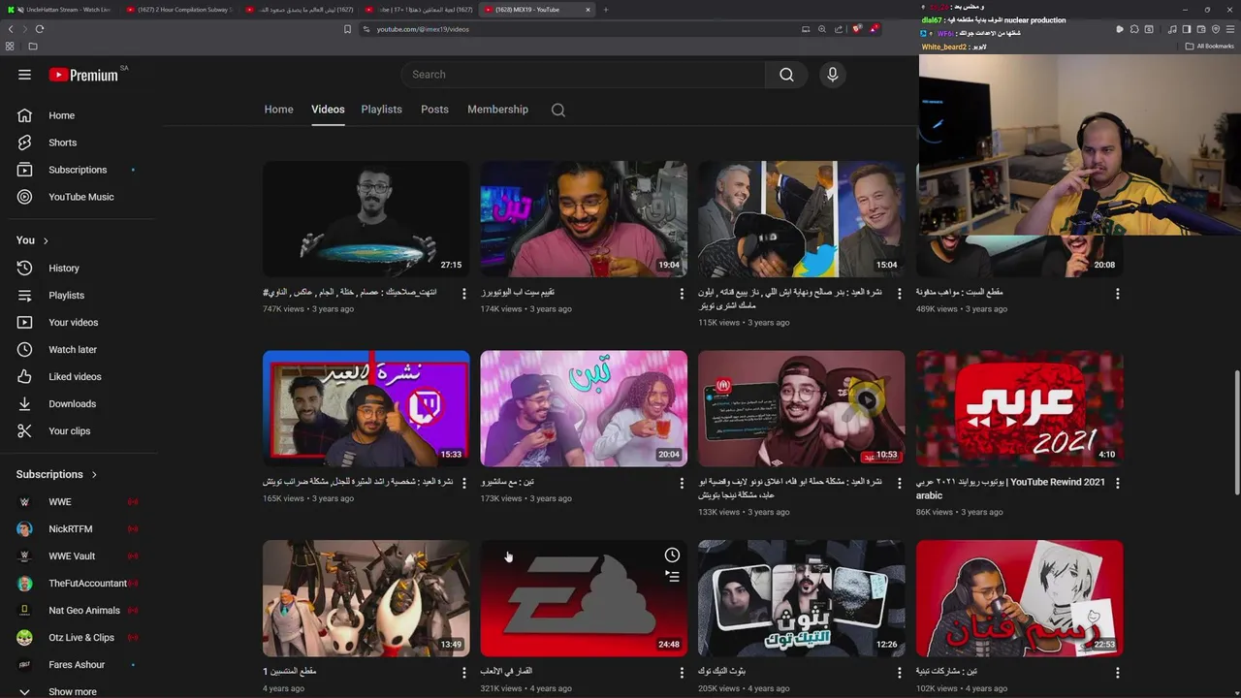Image resolution: width=1241 pixels, height=698 pixels.
Task: Play the flat earth video thumbnail 27:15
Action: click(x=366, y=219)
